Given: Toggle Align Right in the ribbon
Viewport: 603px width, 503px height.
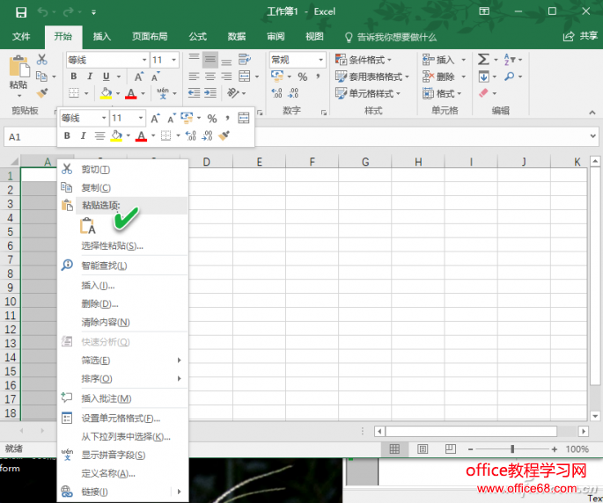Looking at the screenshot, I should [226, 77].
